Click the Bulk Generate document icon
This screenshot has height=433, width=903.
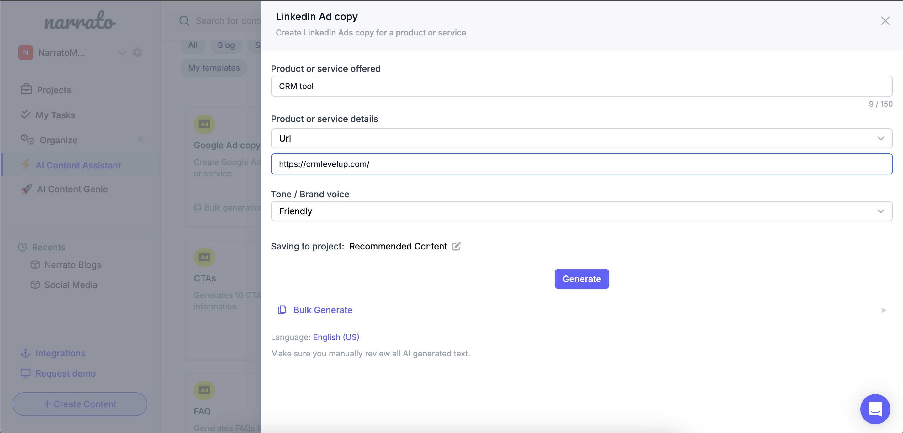coord(282,310)
